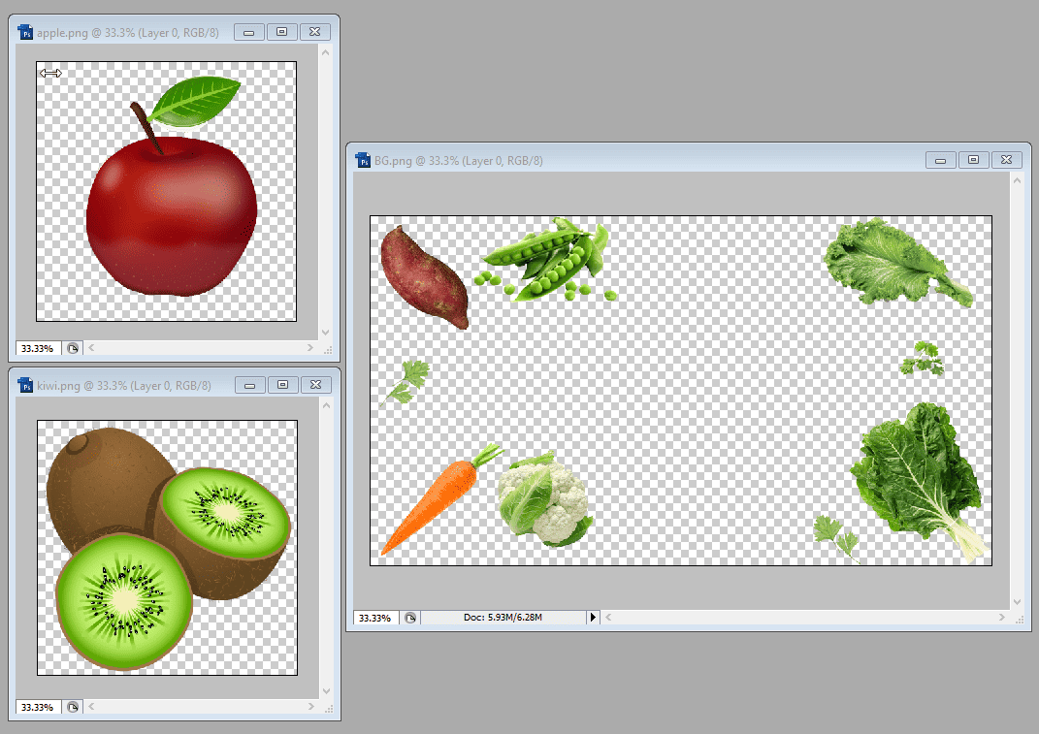This screenshot has height=734, width=1039.
Task: Select the 33.33% zoom field in BG.png window
Action: (x=374, y=618)
